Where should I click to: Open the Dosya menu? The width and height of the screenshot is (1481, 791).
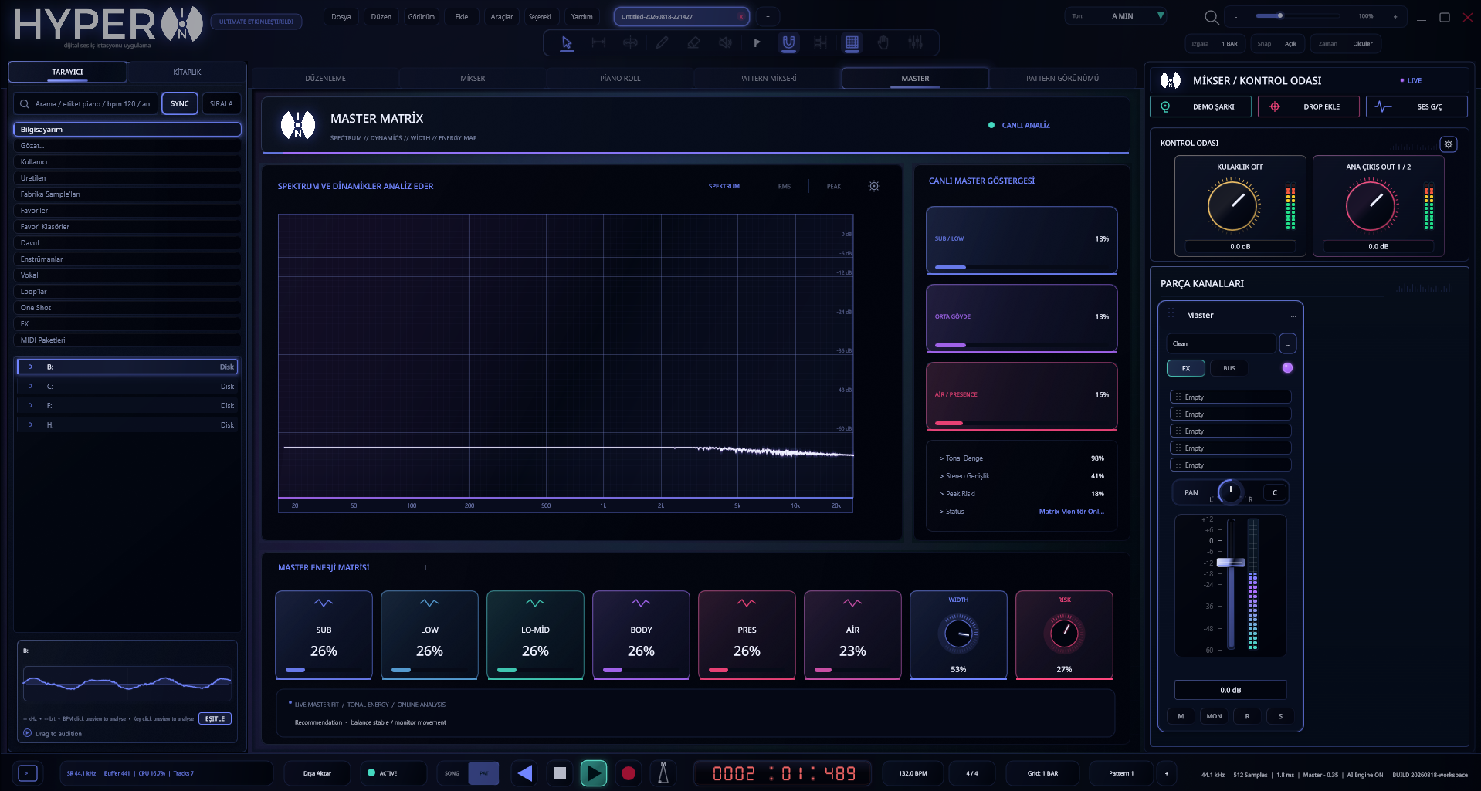click(x=341, y=17)
